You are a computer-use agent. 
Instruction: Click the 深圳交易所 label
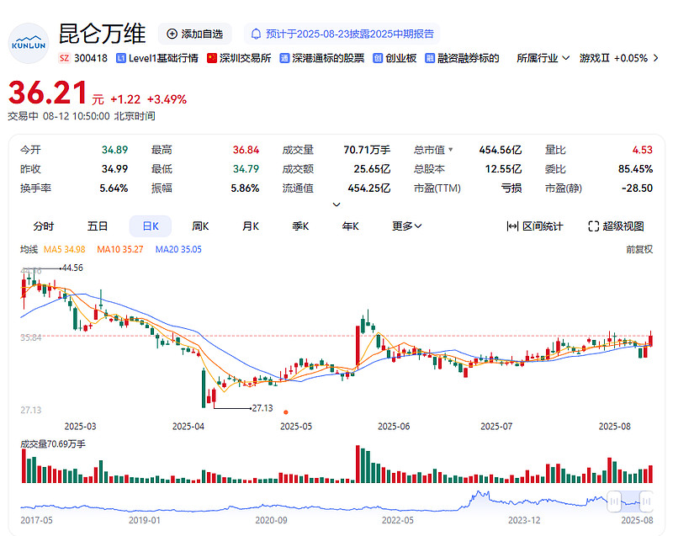point(245,58)
